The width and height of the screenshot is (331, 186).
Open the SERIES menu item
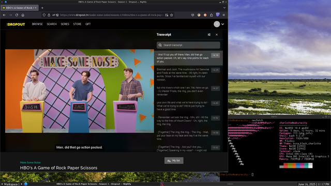coord(65,24)
